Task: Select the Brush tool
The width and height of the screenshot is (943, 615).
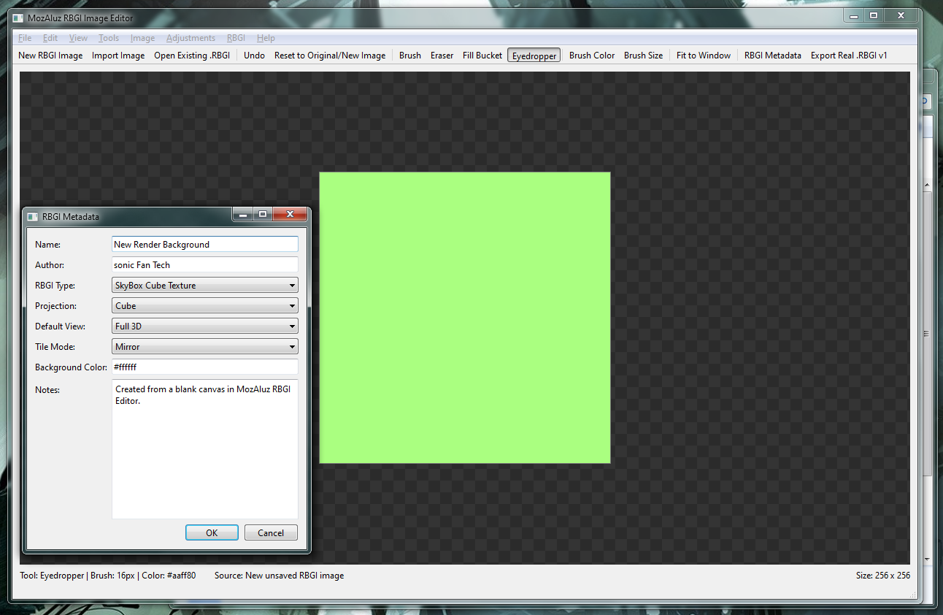Action: pyautogui.click(x=410, y=56)
